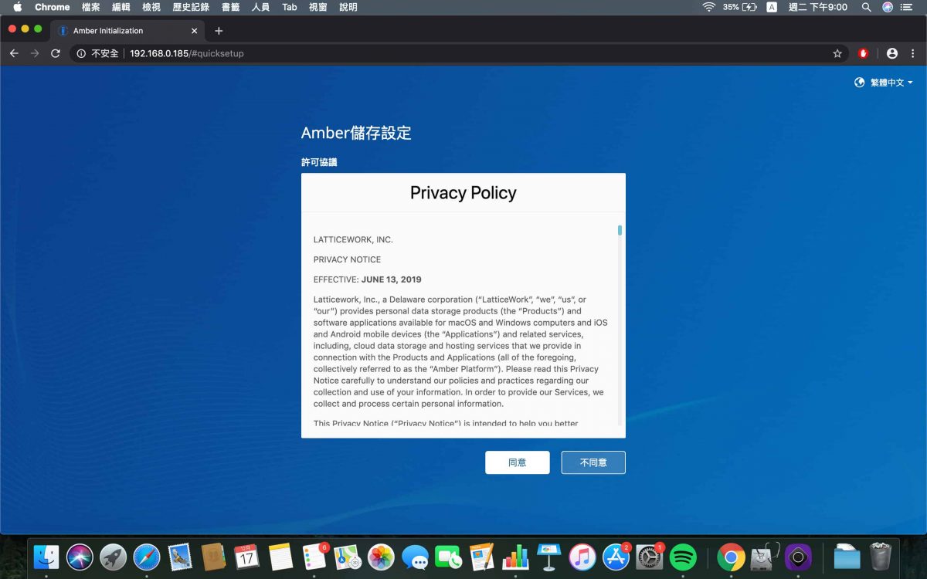This screenshot has width=927, height=579.
Task: Close the Amber Initialization tab
Action: [195, 31]
